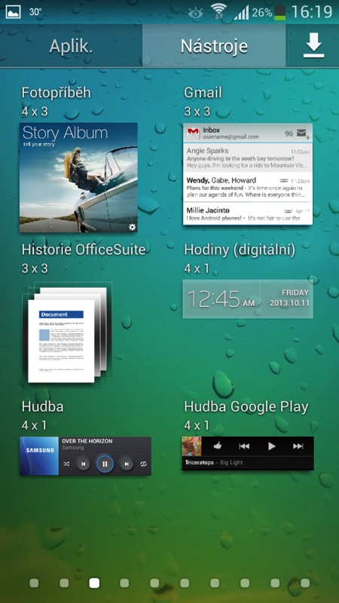Switch to the Aplik. tab
The image size is (339, 603).
(71, 47)
